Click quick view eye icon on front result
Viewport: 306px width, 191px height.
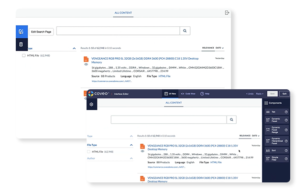142,151
